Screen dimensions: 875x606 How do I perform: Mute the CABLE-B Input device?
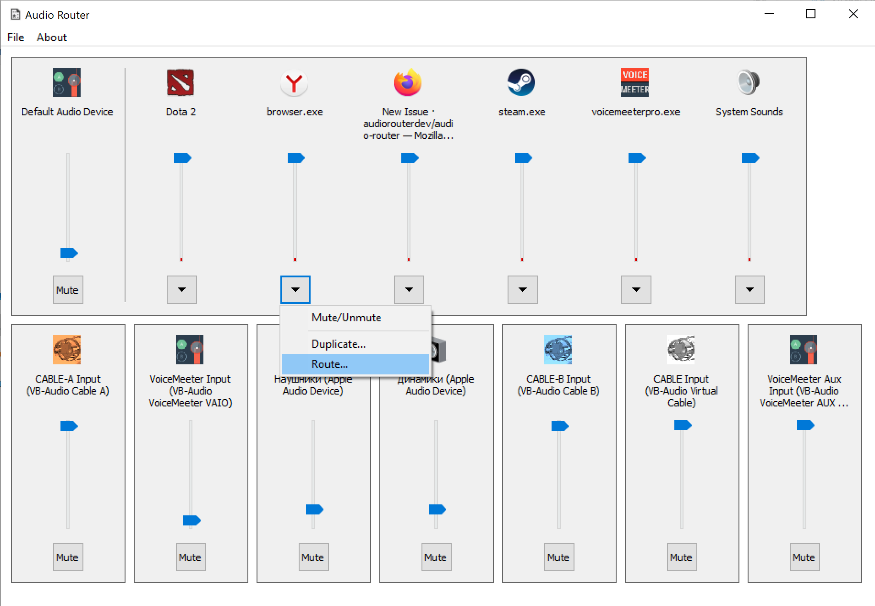(x=559, y=557)
